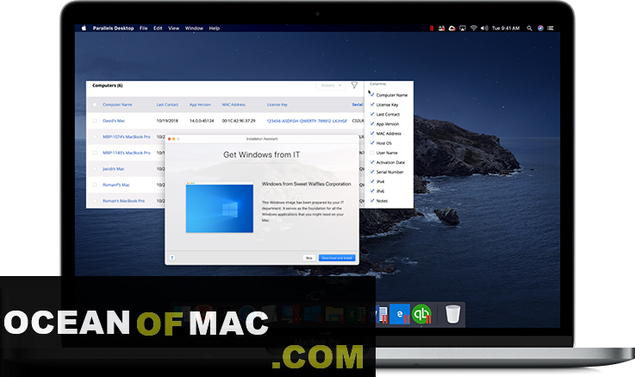Open Spotlight search magnifier
This screenshot has width=635, height=377.
tap(529, 28)
